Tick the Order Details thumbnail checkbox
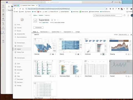 (86, 61)
